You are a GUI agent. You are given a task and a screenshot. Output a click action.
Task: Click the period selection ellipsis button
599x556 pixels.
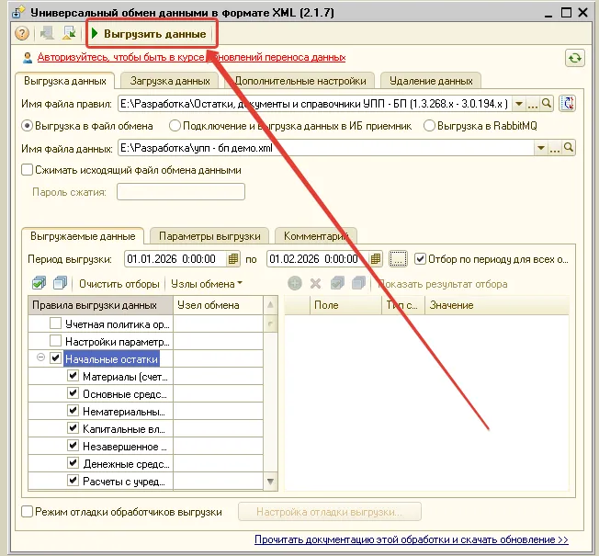398,259
